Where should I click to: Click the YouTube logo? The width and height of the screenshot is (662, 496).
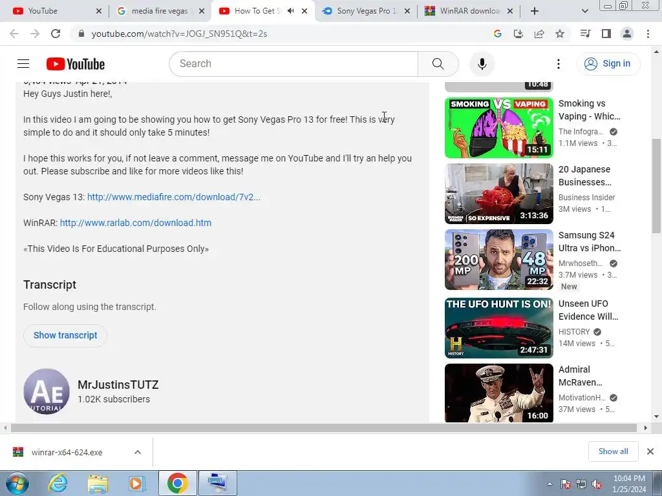click(76, 64)
